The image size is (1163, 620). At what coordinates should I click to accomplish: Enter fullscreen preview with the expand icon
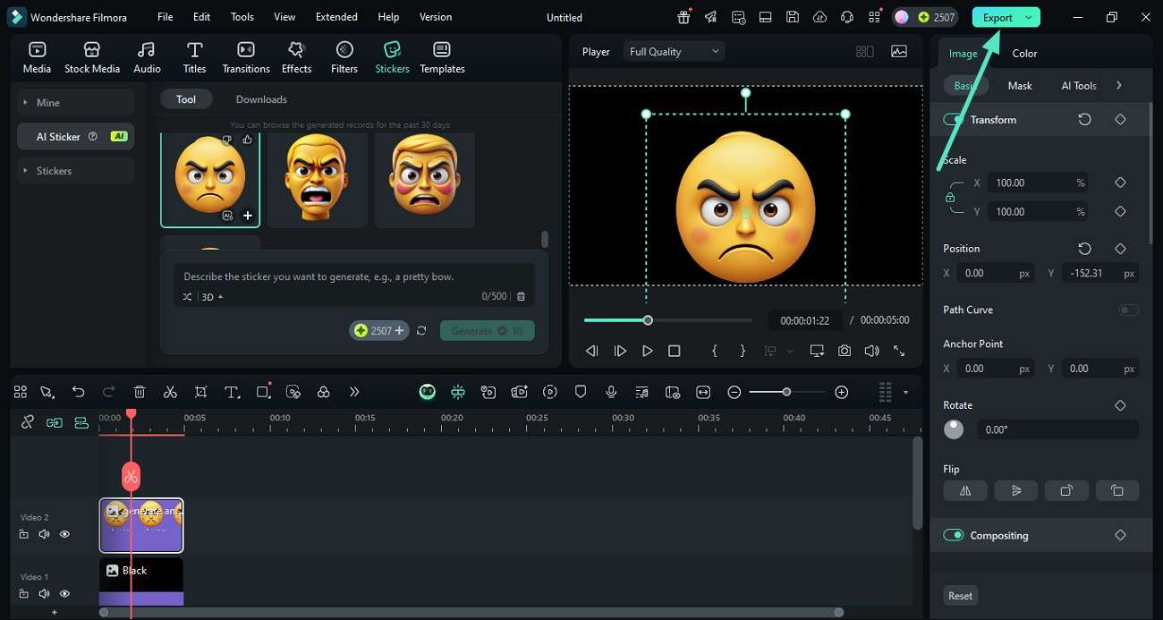point(899,352)
